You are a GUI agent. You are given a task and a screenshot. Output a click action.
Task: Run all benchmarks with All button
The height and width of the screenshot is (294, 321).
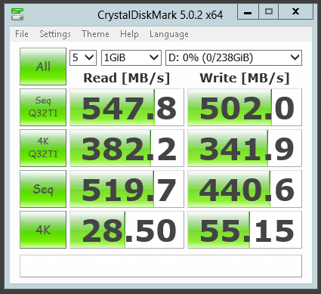pos(43,67)
